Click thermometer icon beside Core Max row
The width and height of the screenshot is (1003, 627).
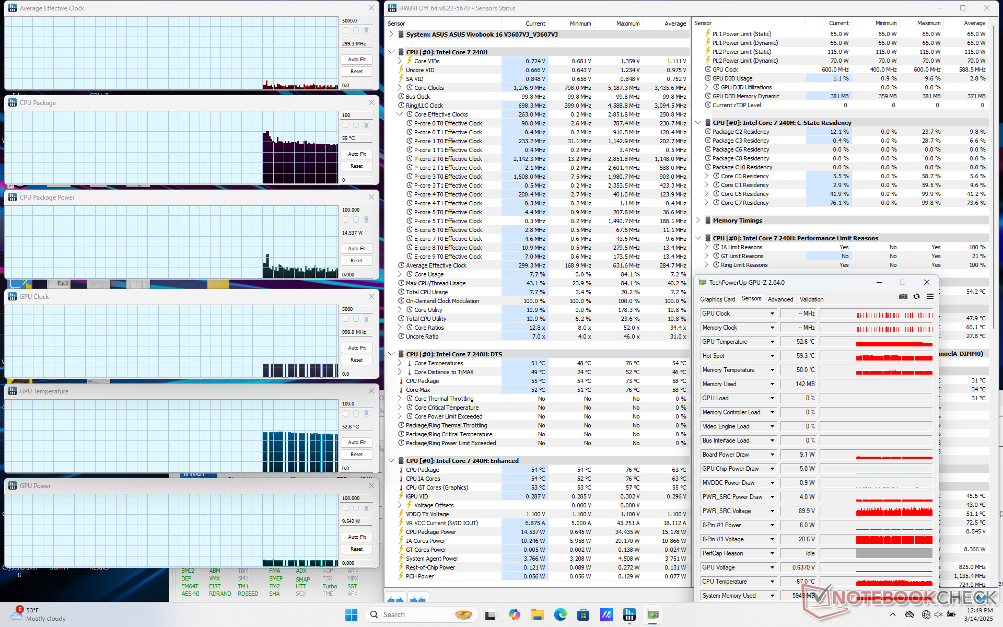click(401, 390)
